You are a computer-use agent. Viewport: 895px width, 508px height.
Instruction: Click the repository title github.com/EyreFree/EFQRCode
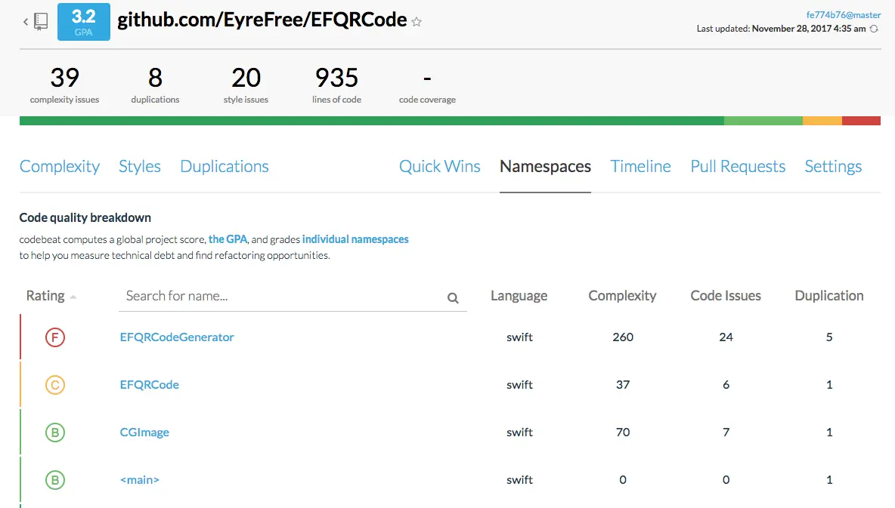(x=262, y=20)
